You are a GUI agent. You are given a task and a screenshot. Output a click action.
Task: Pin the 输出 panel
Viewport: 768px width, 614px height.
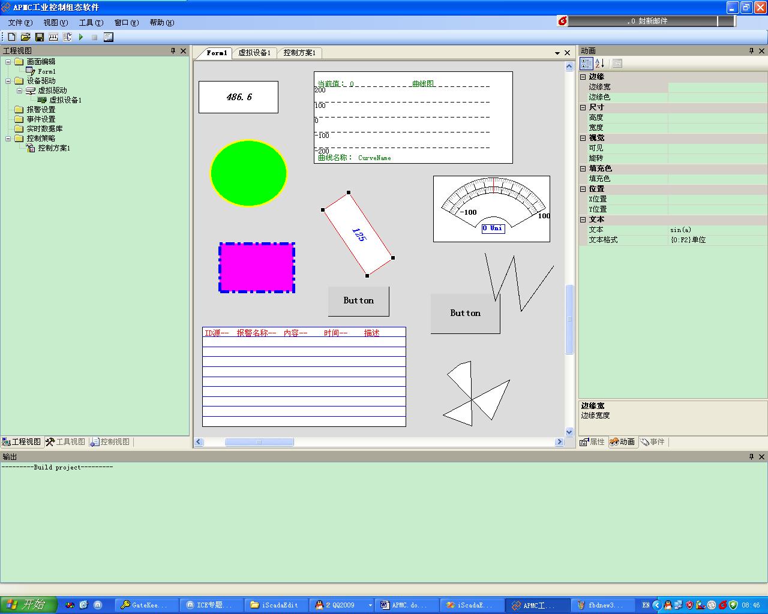751,456
